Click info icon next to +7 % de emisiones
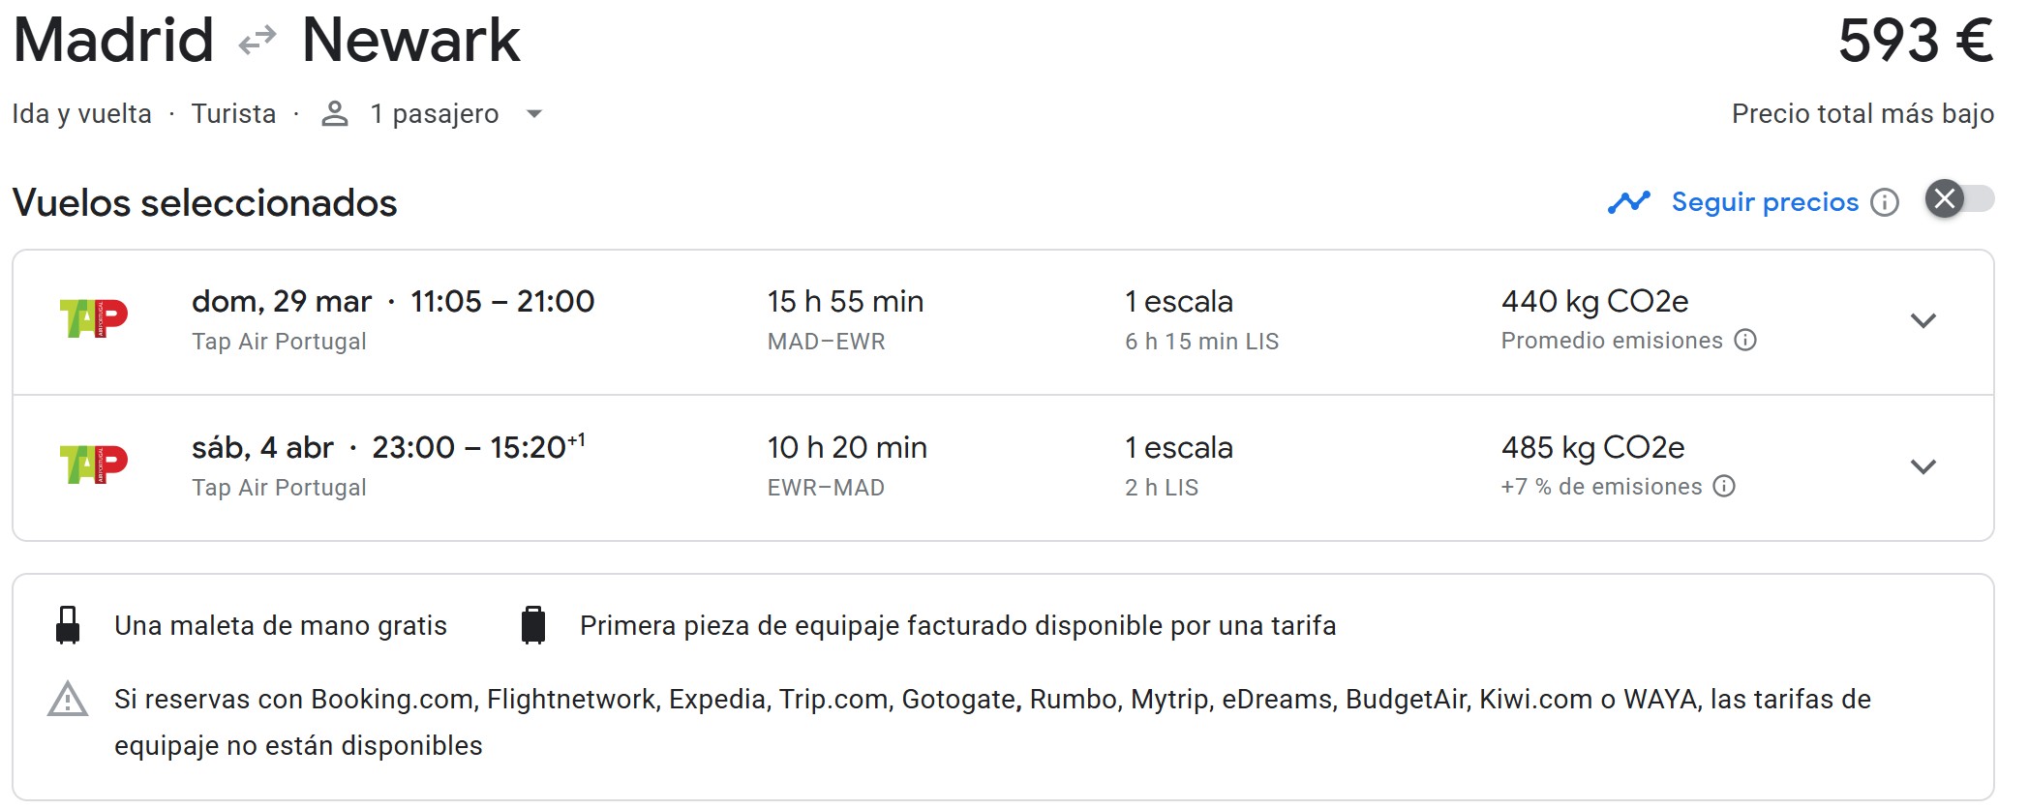2029x809 pixels. pos(1724,487)
